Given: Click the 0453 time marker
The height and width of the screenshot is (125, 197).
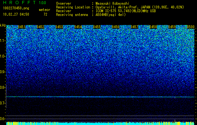Looking at the screenshot, I should 59,27.
